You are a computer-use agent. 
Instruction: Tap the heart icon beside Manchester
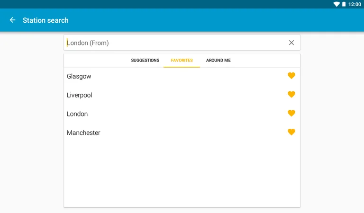pyautogui.click(x=291, y=133)
